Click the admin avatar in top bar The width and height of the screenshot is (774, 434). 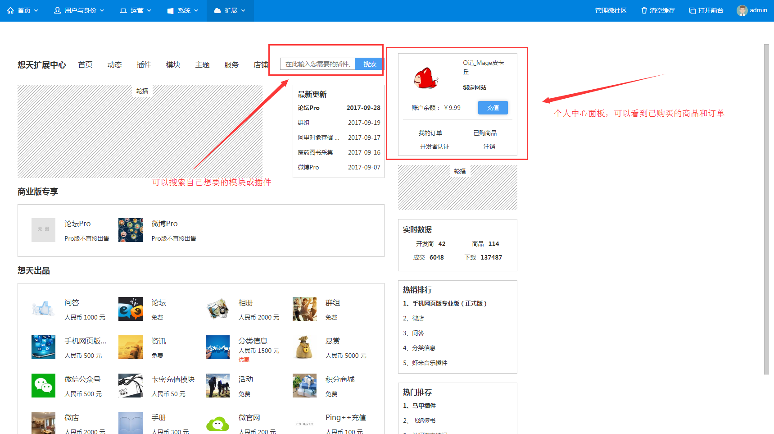tap(742, 10)
